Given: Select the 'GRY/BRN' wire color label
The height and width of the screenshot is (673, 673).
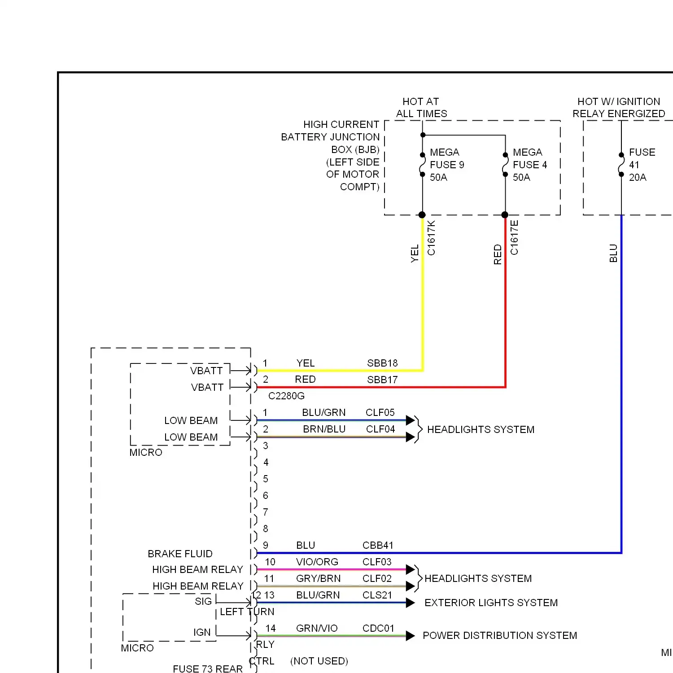Looking at the screenshot, I should click(318, 578).
